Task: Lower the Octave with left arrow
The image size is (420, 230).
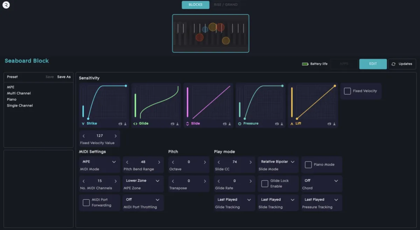Action: click(x=173, y=162)
